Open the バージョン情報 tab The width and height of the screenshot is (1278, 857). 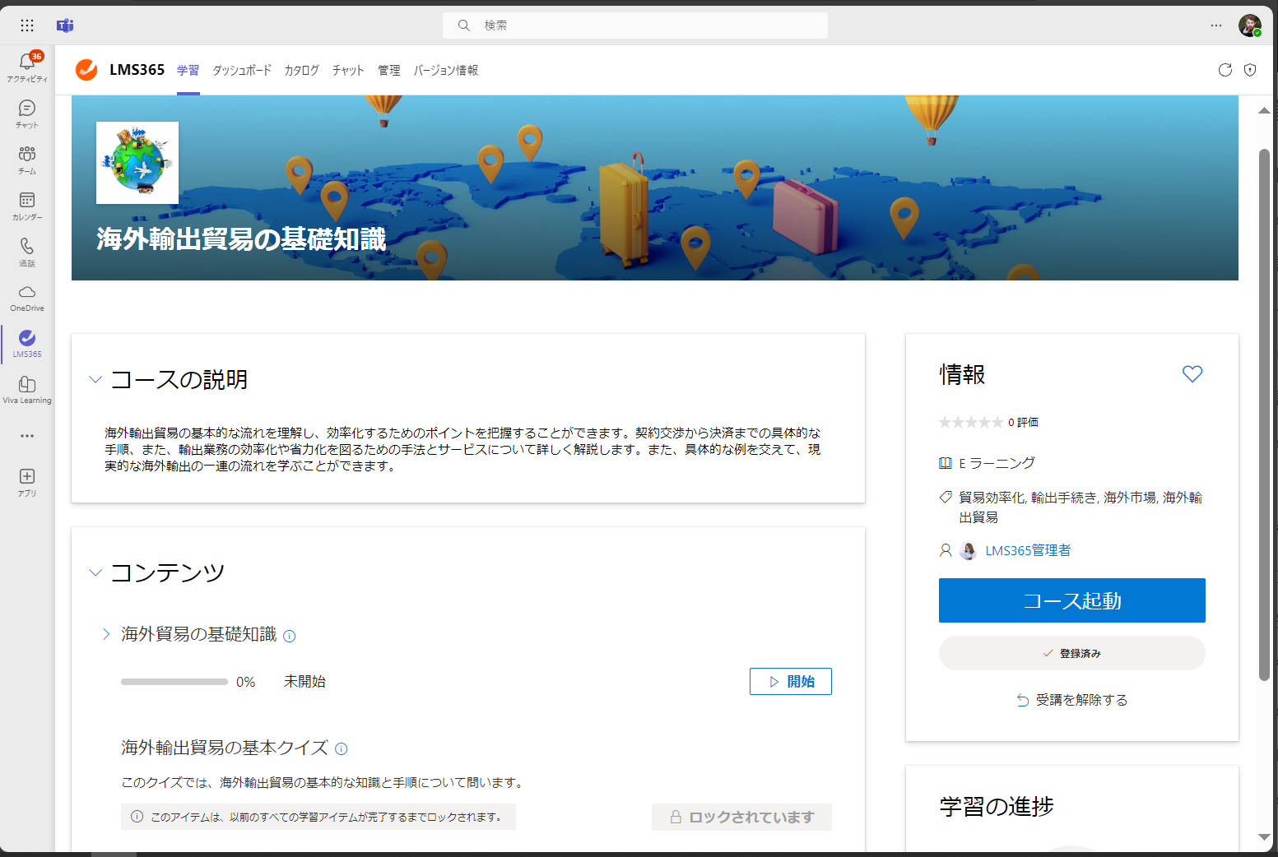pyautogui.click(x=446, y=70)
